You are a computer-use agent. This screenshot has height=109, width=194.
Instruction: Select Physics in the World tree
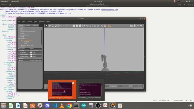tap(23, 33)
